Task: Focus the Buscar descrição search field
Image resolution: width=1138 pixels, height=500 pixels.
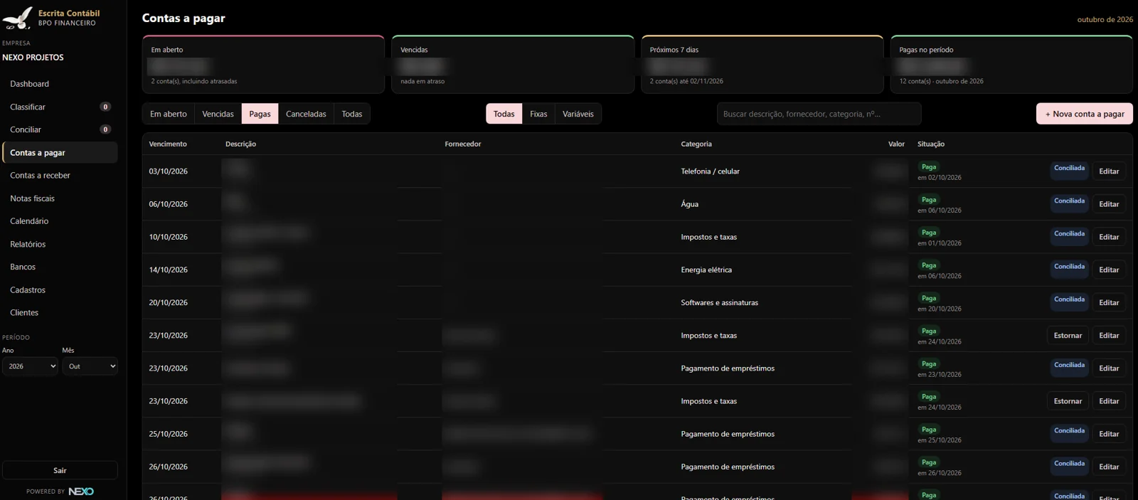Action: point(819,114)
